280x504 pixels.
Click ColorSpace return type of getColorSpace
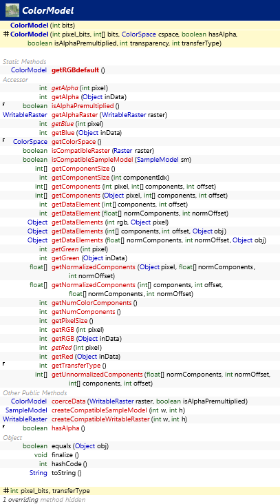30,142
